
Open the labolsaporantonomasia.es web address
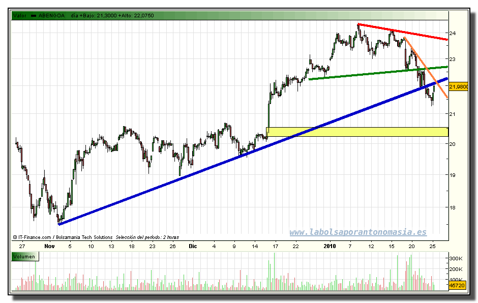coord(358,232)
